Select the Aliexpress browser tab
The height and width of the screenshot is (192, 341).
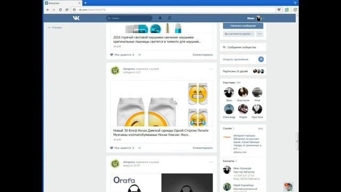coord(63,3)
